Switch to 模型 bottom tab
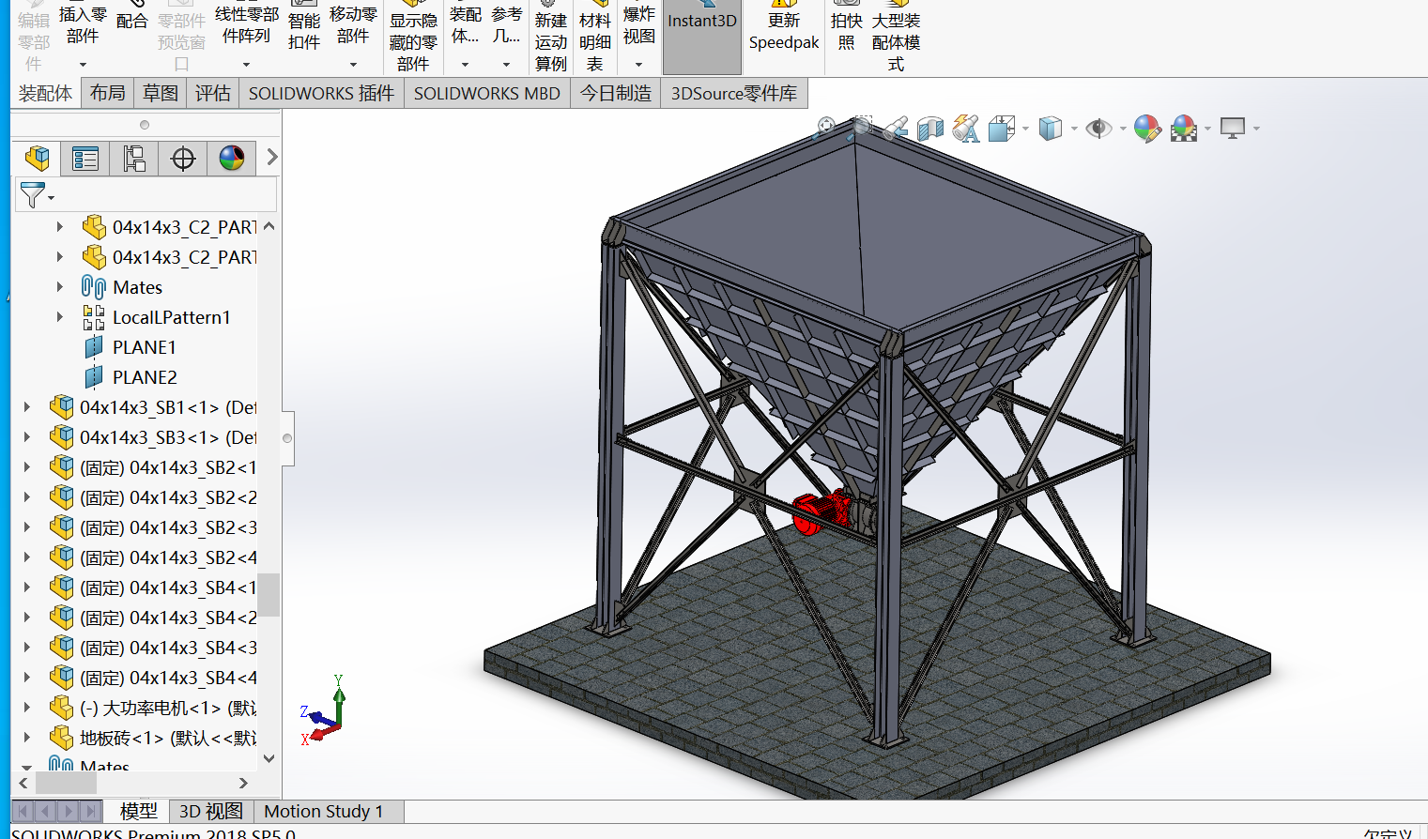The image size is (1428, 839). point(138,811)
